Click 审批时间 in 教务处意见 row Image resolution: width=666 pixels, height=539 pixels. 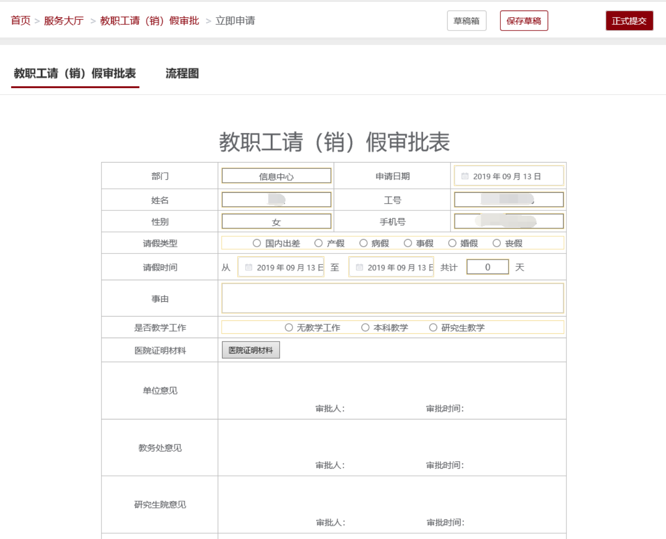pos(445,465)
